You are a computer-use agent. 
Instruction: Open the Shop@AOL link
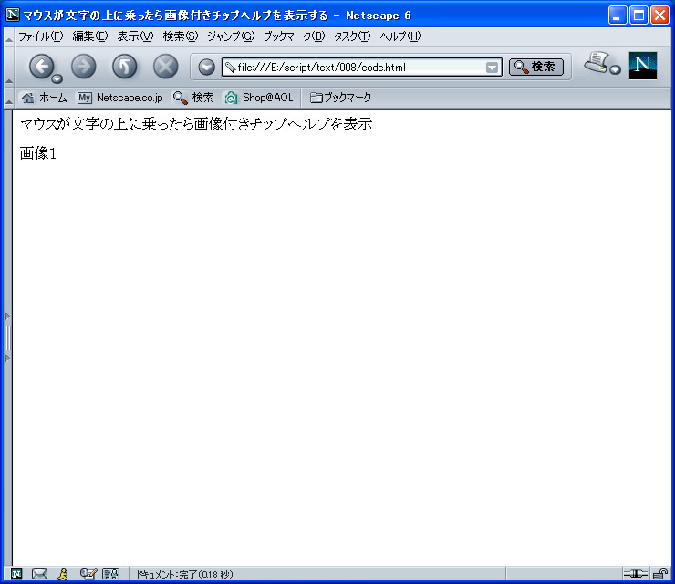click(x=259, y=98)
